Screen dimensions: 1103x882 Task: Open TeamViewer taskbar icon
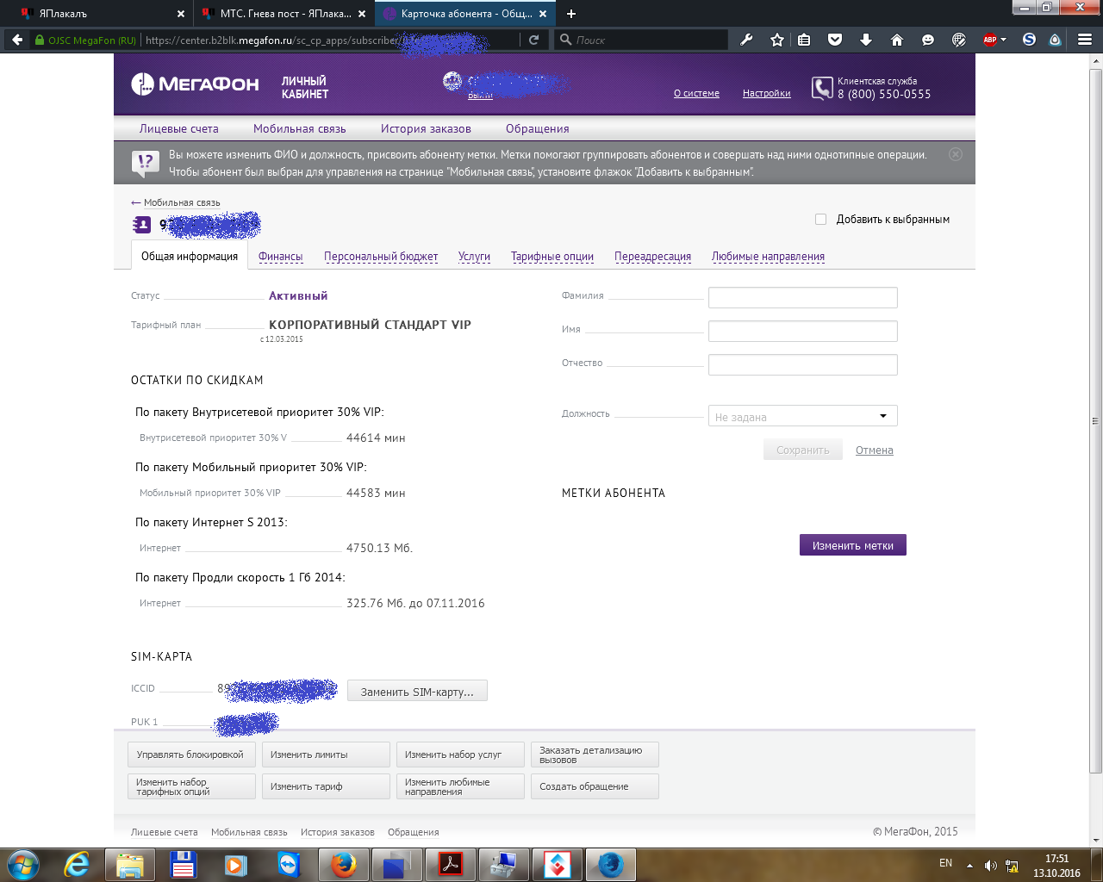(290, 865)
